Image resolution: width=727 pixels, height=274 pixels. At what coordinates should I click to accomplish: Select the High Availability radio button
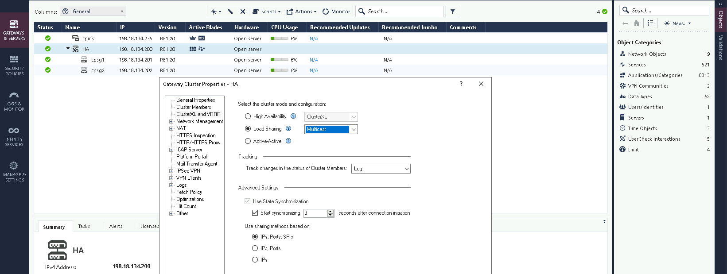[x=248, y=116]
